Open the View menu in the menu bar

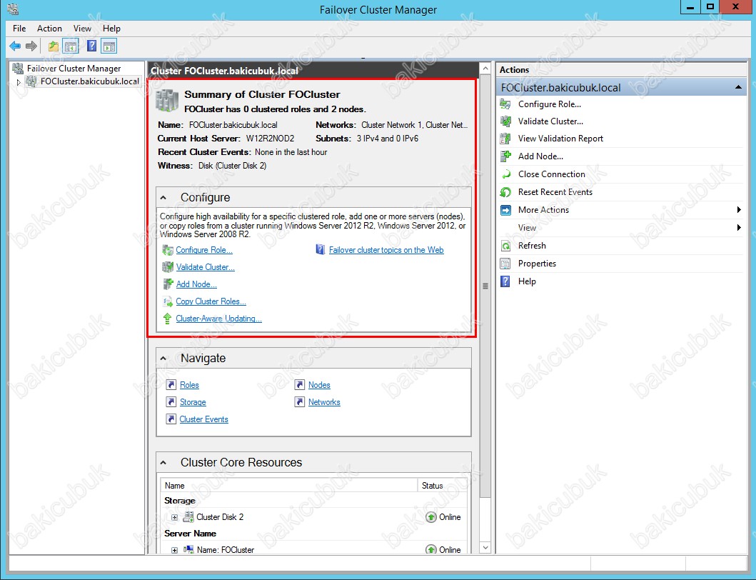pos(82,29)
